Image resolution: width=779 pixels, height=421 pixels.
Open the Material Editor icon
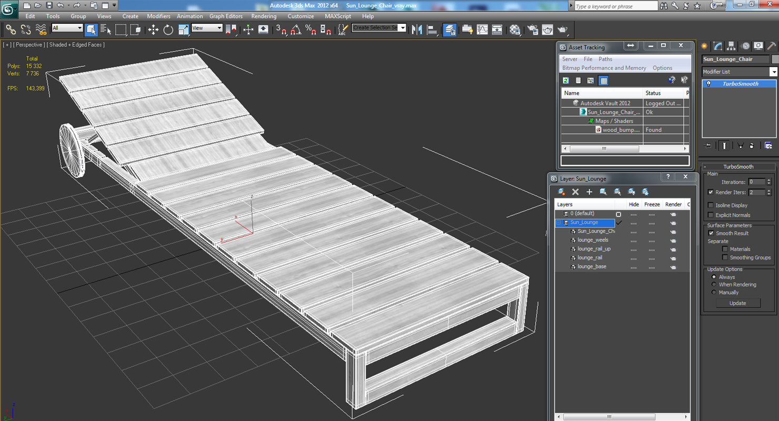(515, 29)
